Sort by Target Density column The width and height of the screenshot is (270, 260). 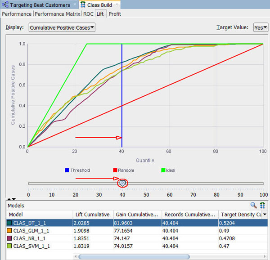(240, 215)
